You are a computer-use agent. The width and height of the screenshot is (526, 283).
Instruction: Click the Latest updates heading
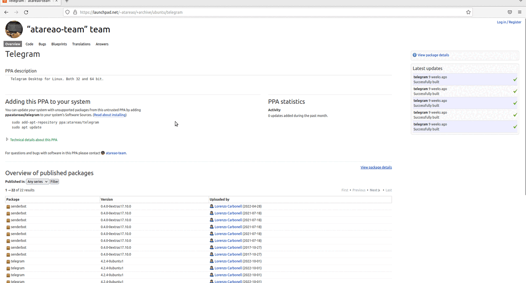(x=427, y=68)
